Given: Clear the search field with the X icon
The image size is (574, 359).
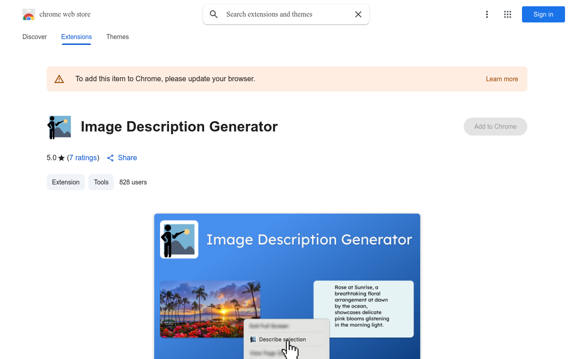Looking at the screenshot, I should (x=358, y=14).
